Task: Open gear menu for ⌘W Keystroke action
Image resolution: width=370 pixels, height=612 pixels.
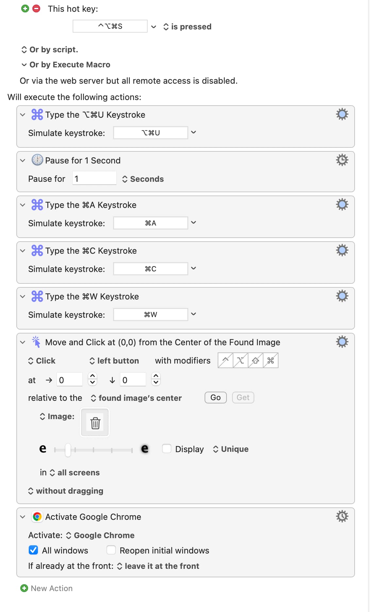Action: tap(342, 296)
